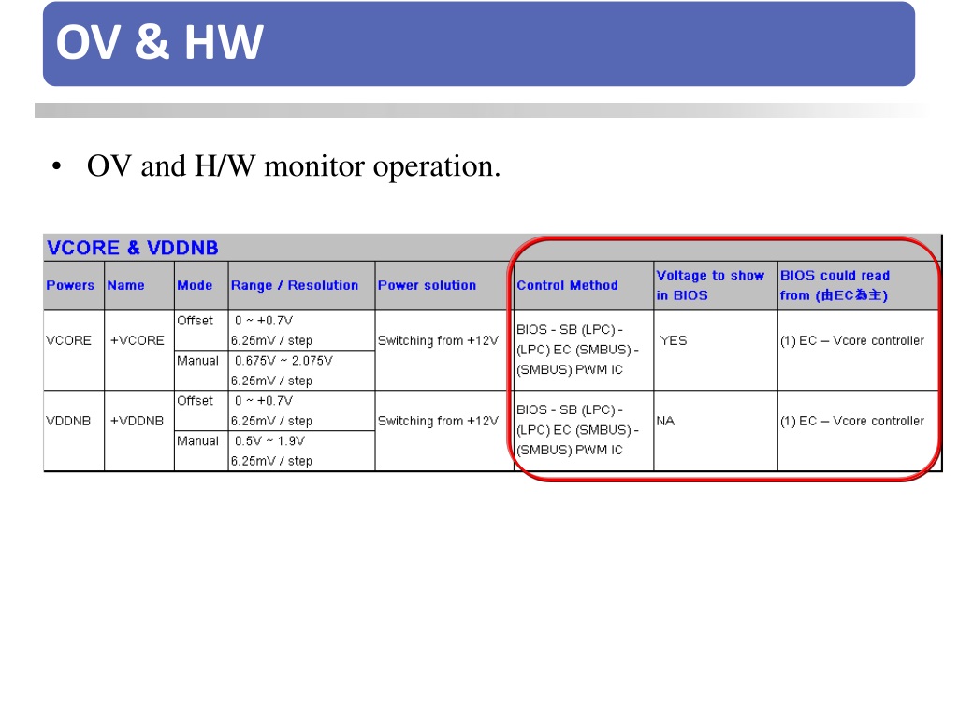The height and width of the screenshot is (718, 958).
Task: Select '0 ~ +0.7V' range in VCORE row
Action: coord(264,321)
